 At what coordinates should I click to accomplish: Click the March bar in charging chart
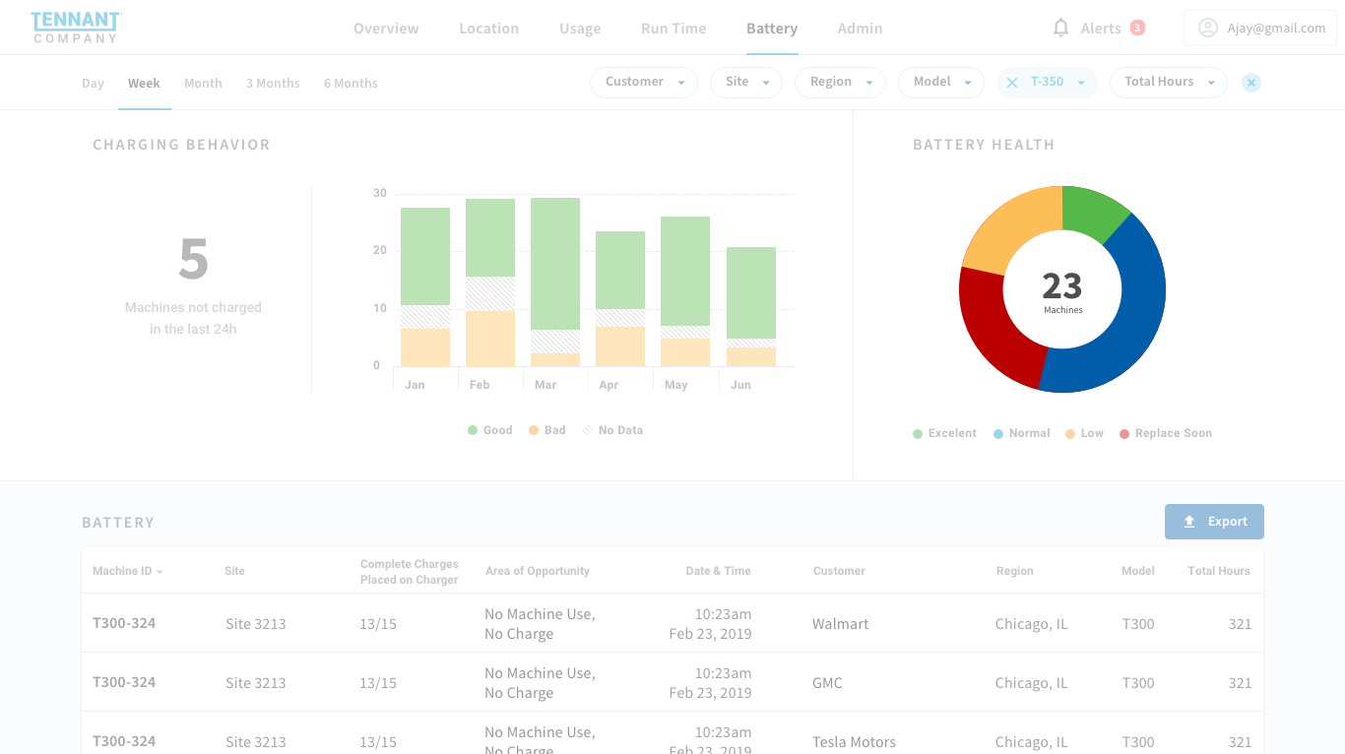(555, 283)
